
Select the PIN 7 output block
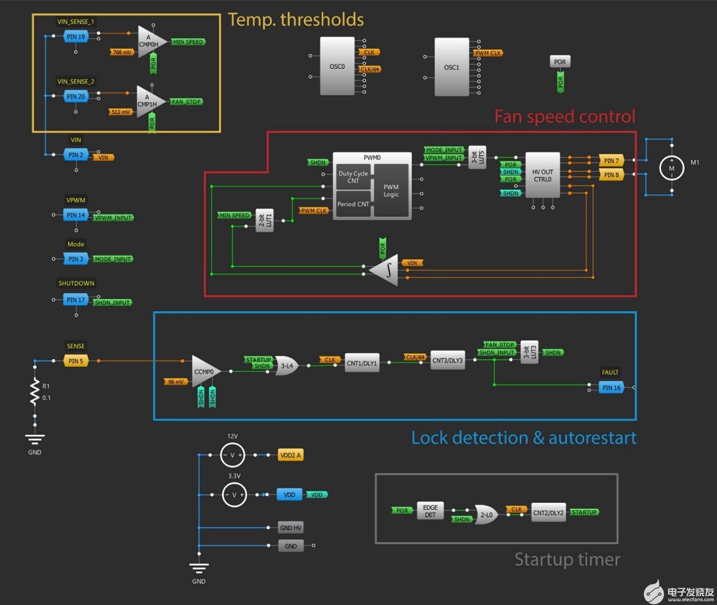611,161
